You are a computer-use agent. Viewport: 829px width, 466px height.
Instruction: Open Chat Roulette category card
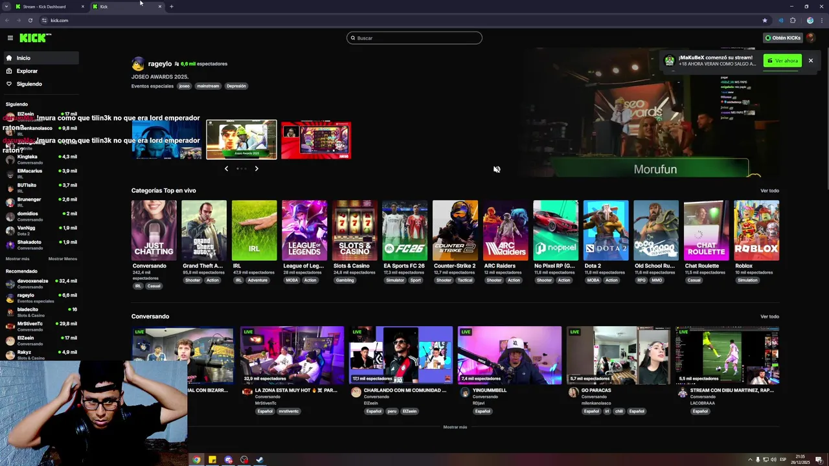pyautogui.click(x=706, y=231)
